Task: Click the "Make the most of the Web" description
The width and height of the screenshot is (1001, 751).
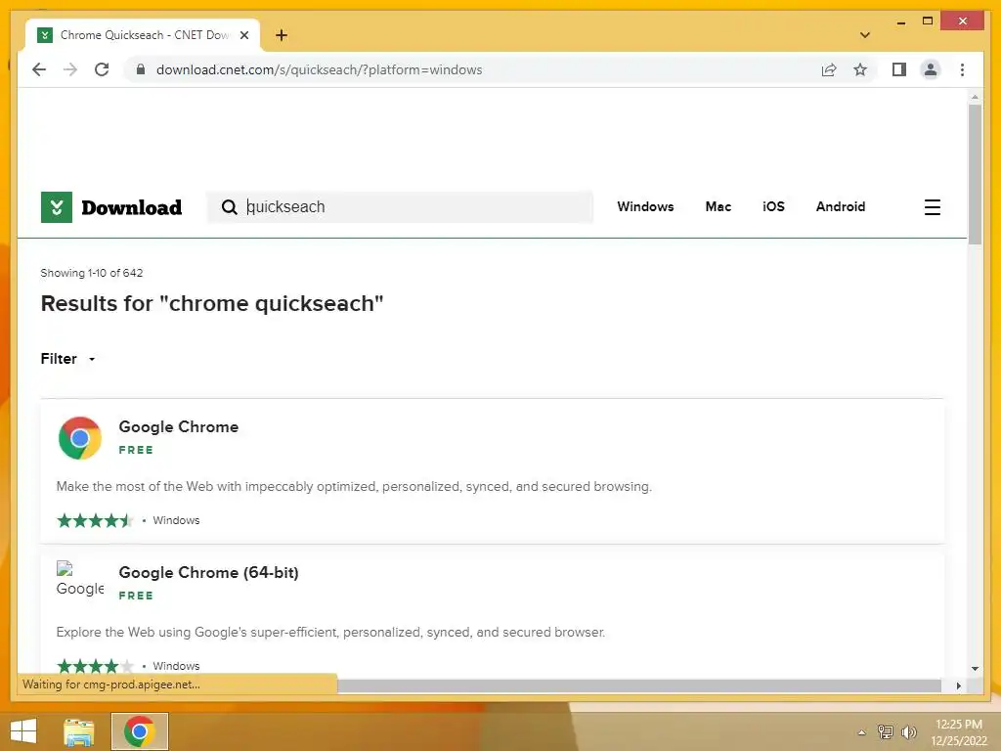Action: pos(354,487)
